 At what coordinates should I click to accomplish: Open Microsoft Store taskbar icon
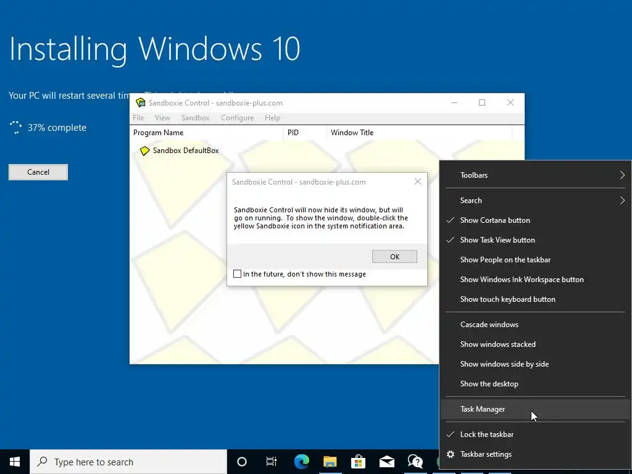(358, 462)
